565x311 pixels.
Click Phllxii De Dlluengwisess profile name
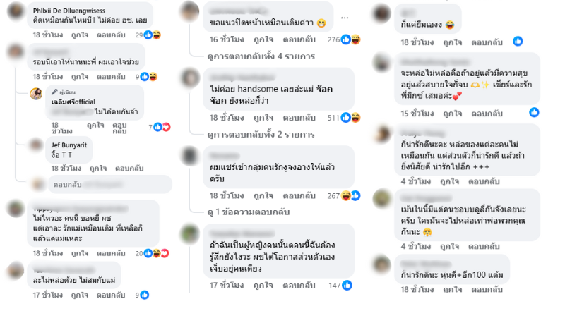[69, 11]
